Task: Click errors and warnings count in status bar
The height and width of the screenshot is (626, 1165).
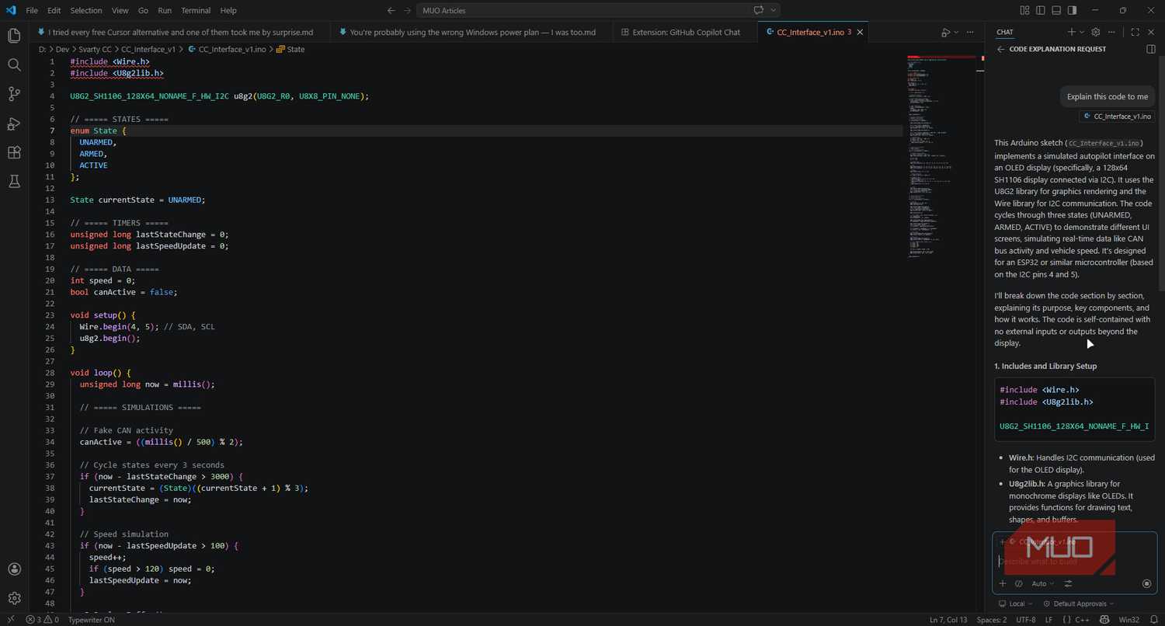Action: [x=43, y=620]
